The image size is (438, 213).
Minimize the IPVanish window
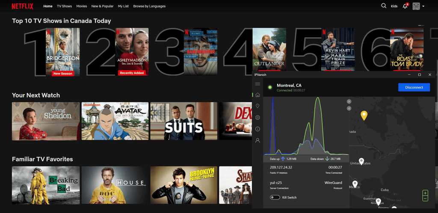click(x=409, y=75)
